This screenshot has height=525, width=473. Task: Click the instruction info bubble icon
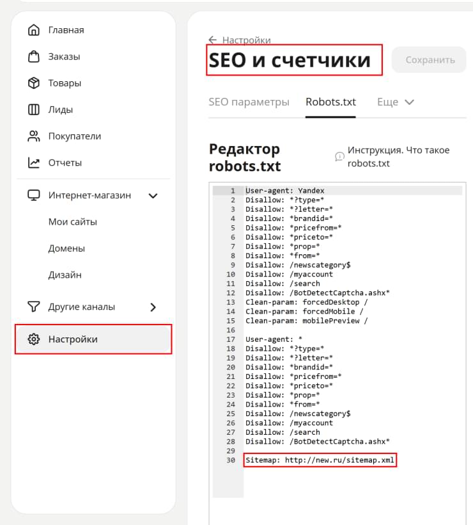pyautogui.click(x=339, y=156)
